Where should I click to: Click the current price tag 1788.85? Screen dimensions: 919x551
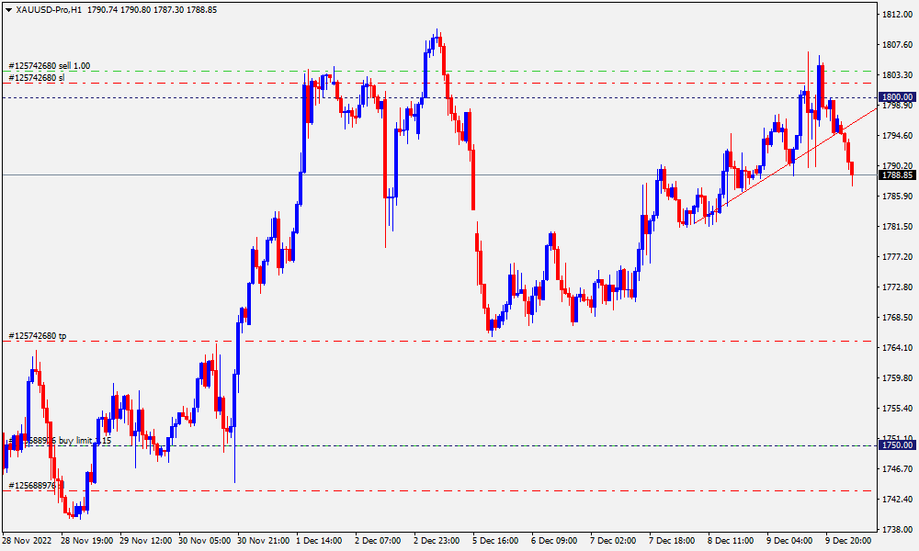pos(897,175)
